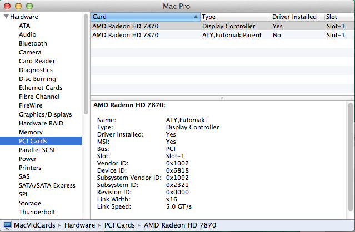Select Audio in the sidebar

coord(27,34)
